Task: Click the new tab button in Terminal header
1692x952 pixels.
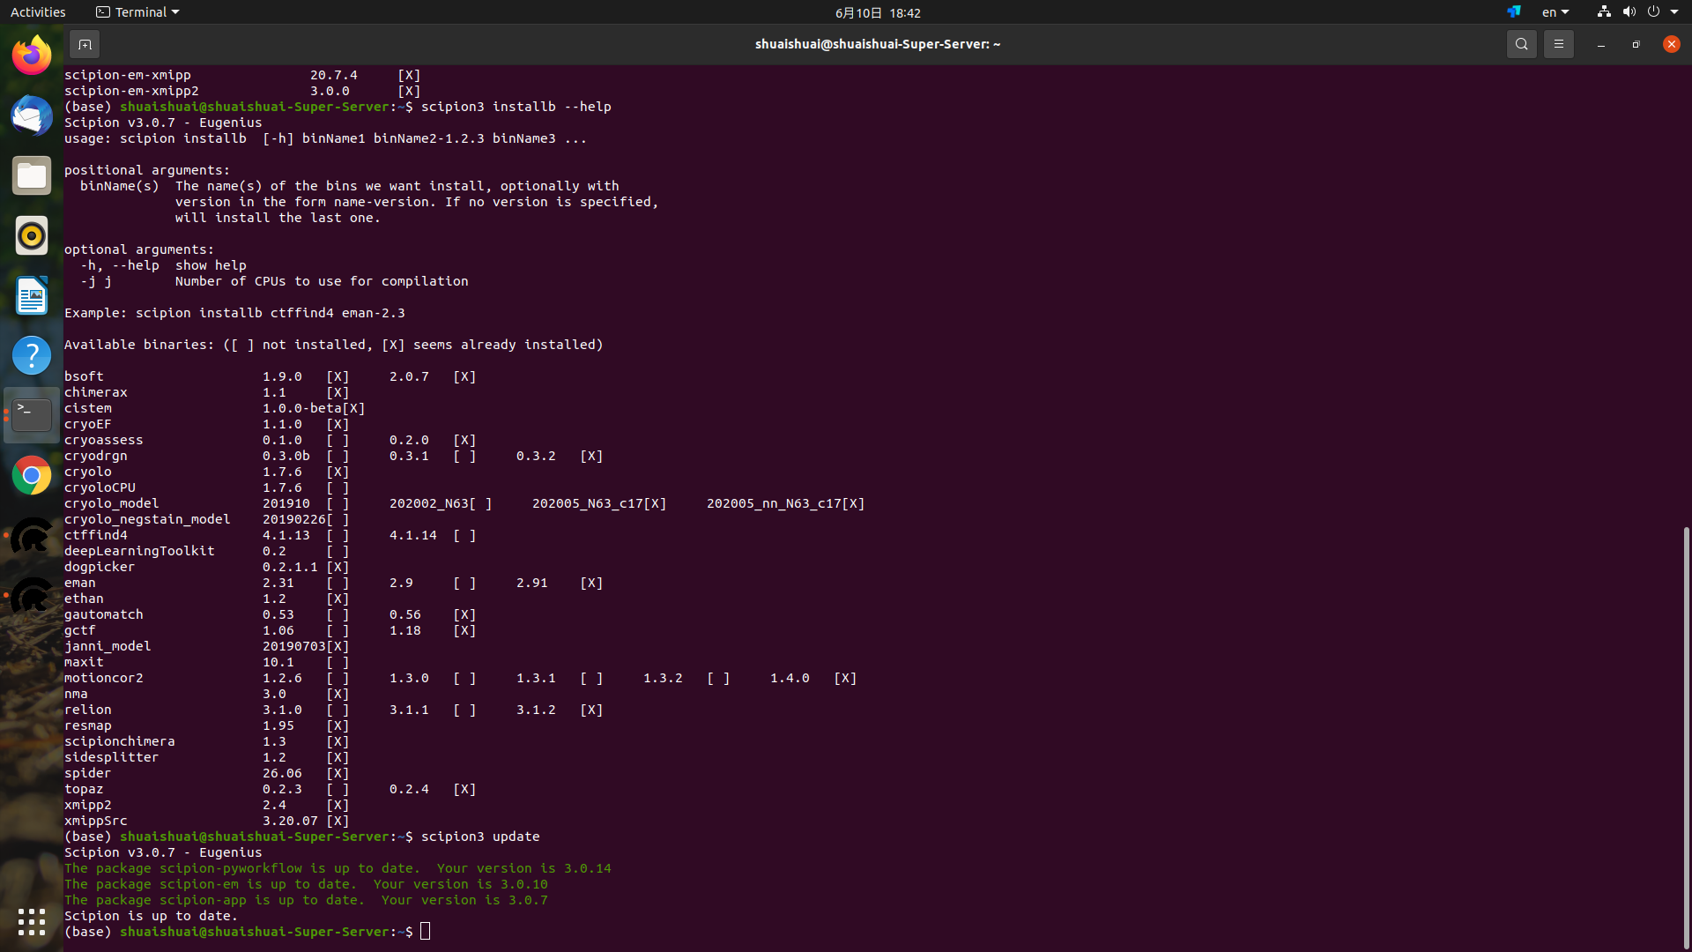Action: [85, 44]
